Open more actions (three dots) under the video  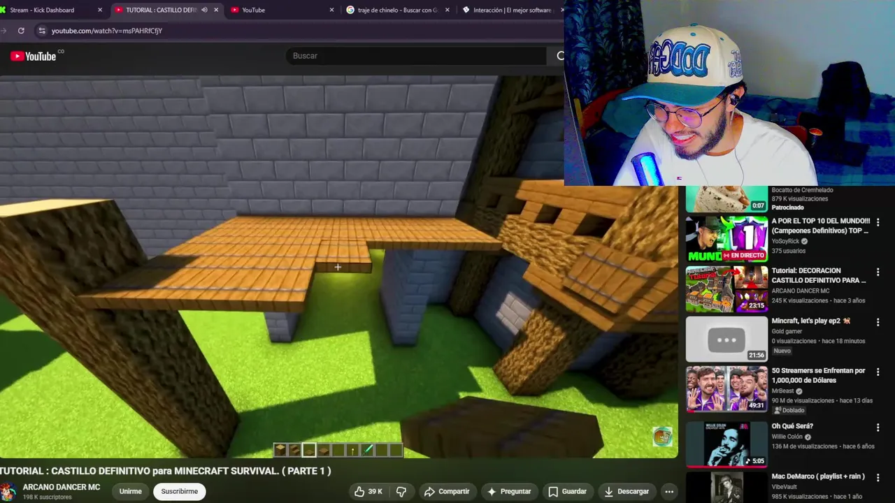(668, 491)
